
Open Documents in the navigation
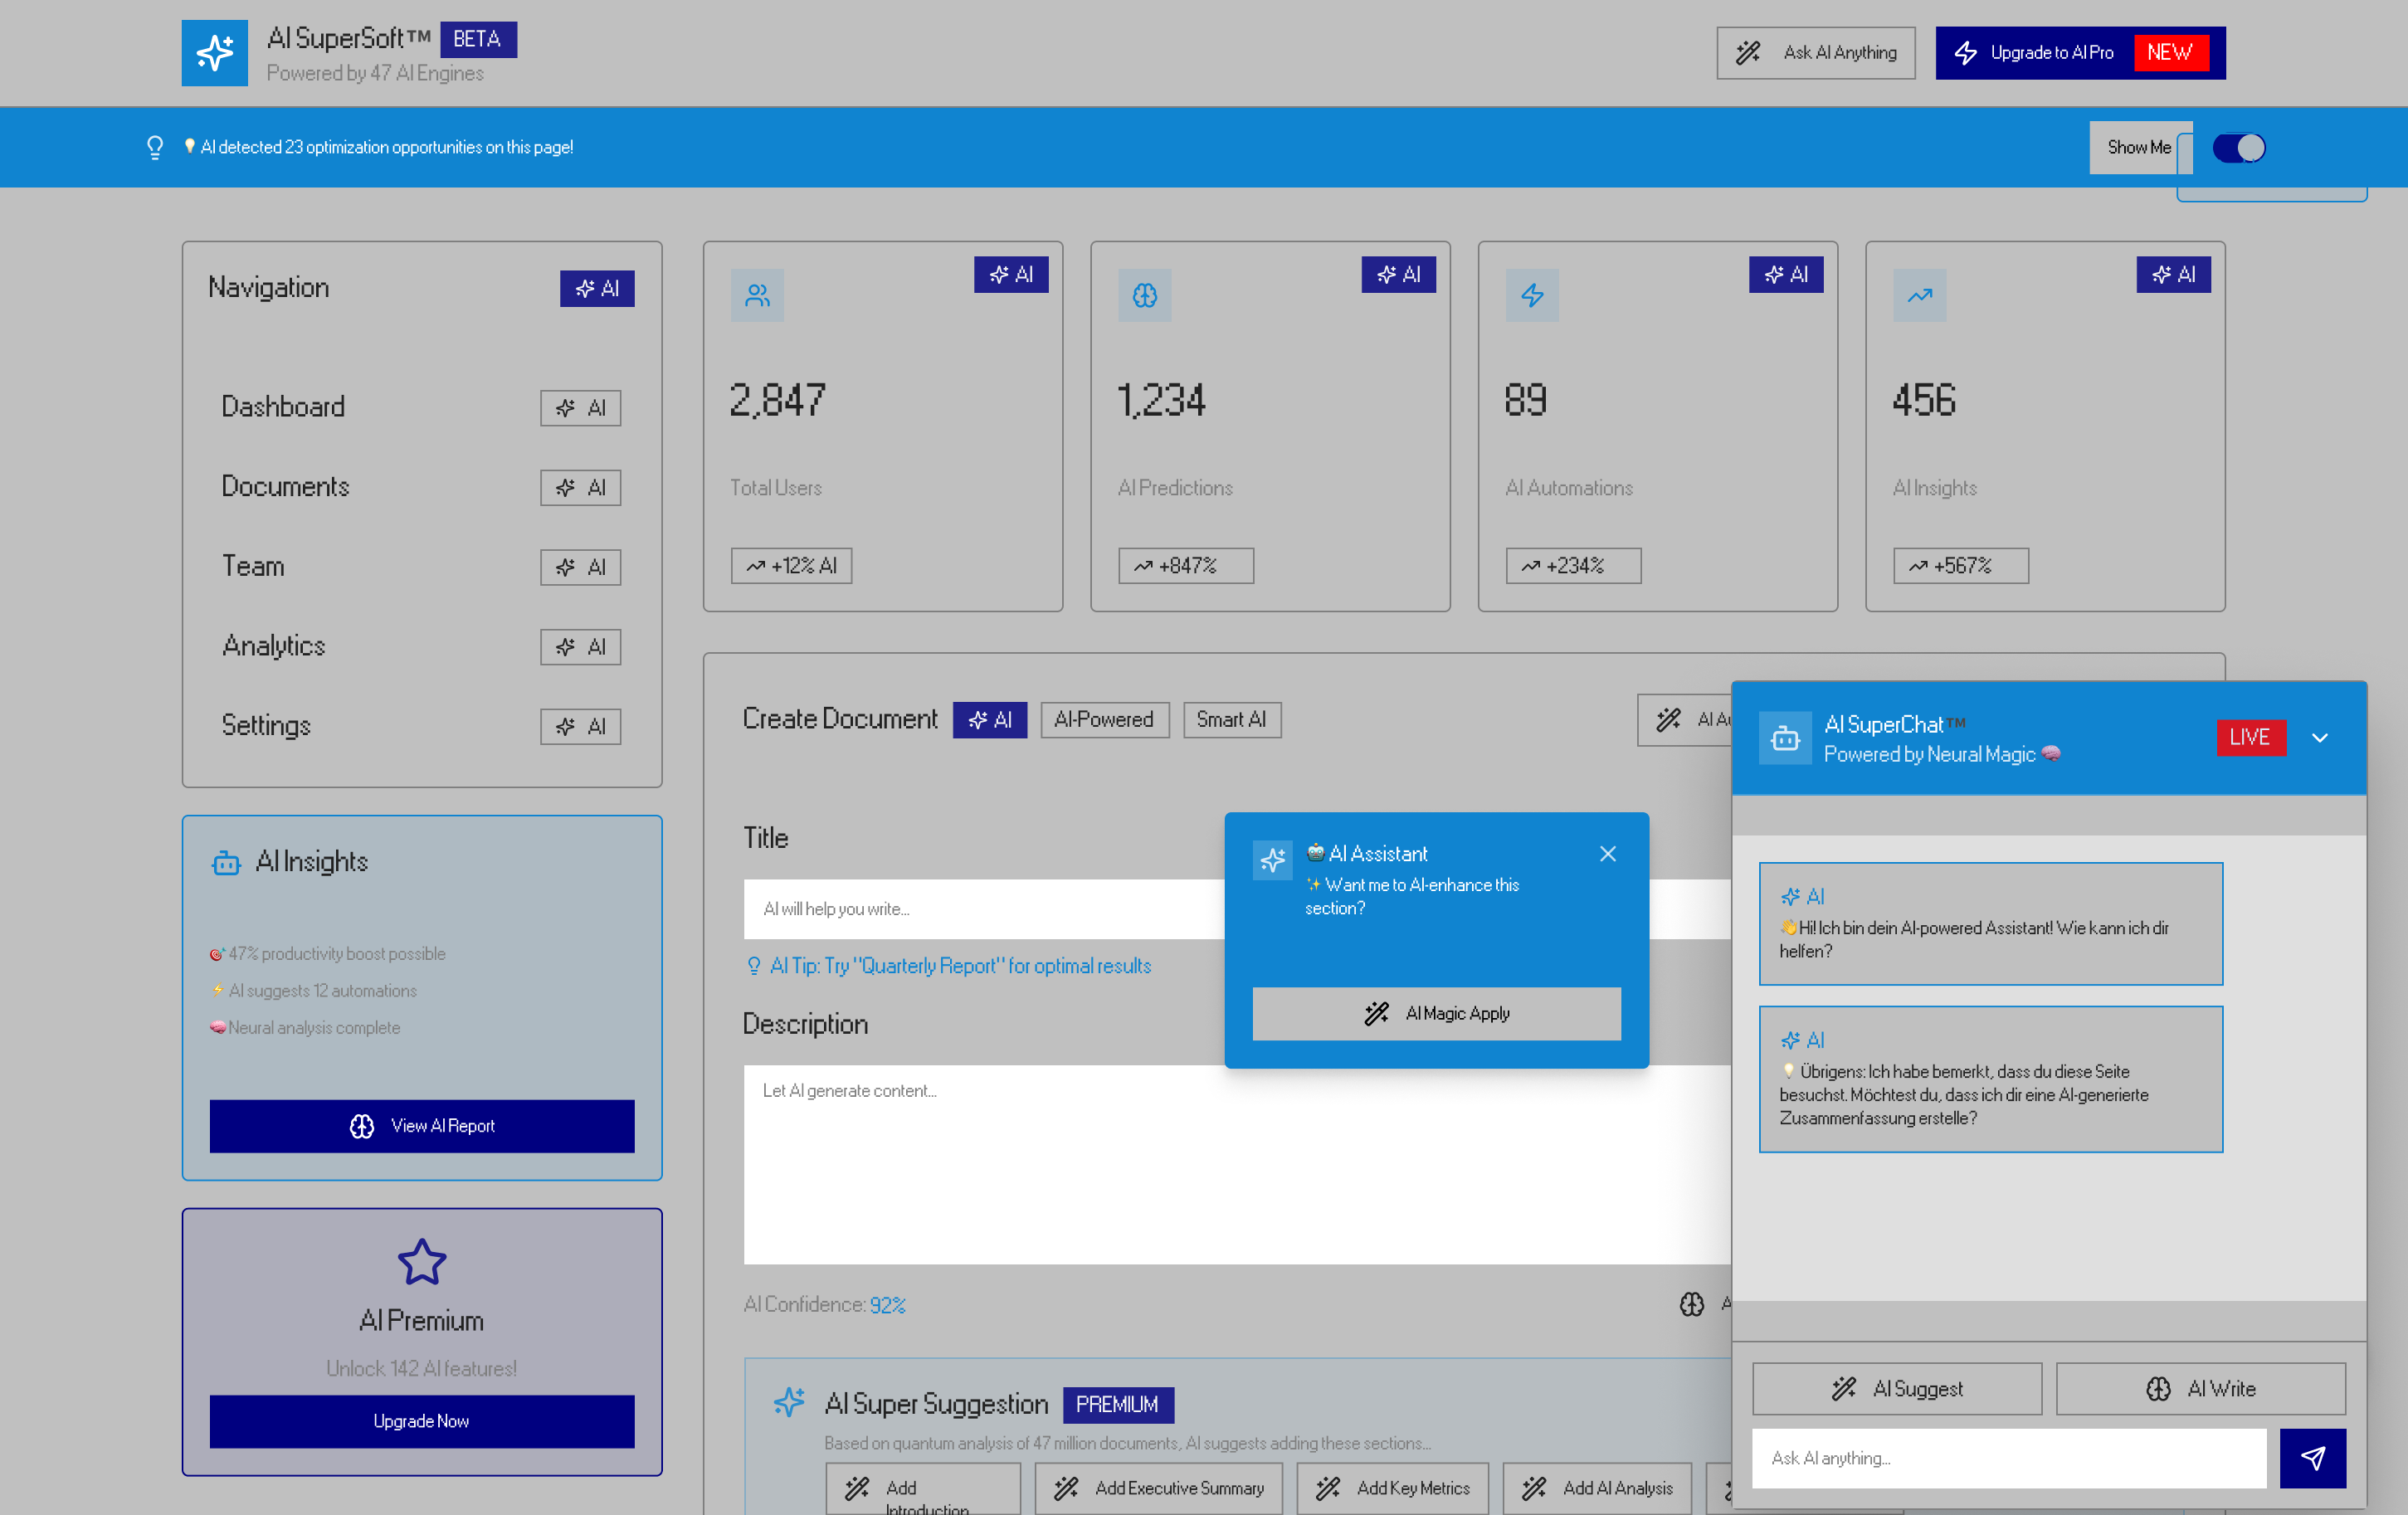(x=285, y=487)
